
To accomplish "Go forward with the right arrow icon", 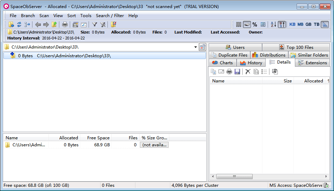I will (46, 24).
